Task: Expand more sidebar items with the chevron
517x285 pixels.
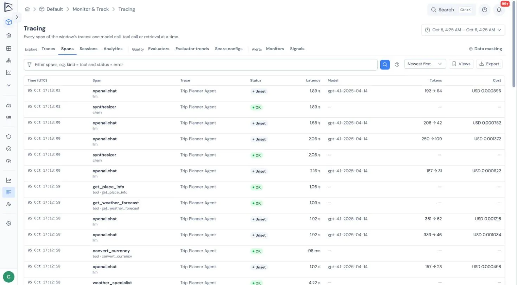Action: (x=9, y=85)
